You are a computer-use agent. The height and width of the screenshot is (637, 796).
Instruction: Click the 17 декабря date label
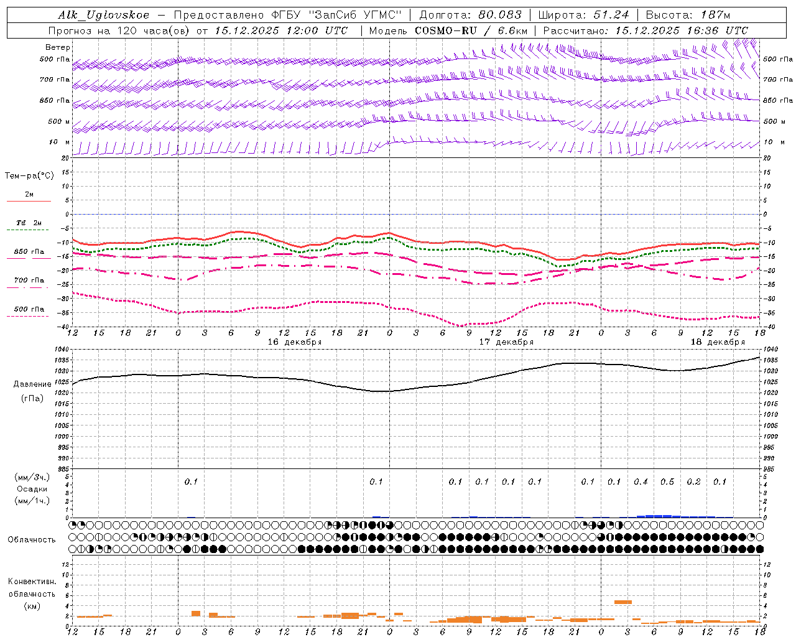[506, 342]
